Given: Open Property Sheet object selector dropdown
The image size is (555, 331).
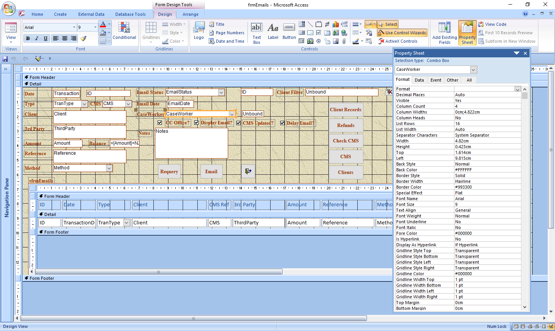Looking at the screenshot, I should pyautogui.click(x=473, y=70).
